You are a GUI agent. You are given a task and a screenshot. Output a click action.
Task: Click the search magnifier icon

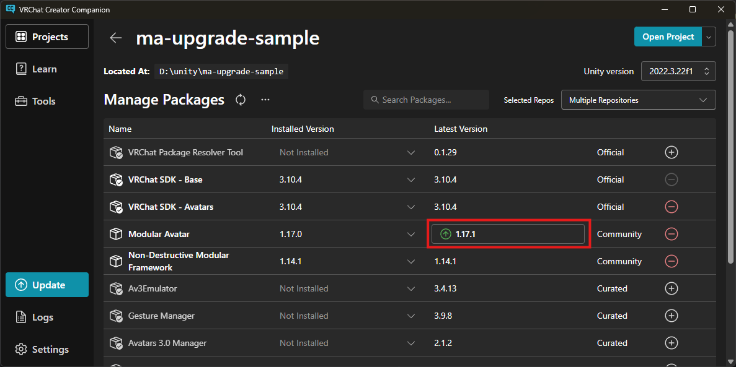[x=375, y=100]
